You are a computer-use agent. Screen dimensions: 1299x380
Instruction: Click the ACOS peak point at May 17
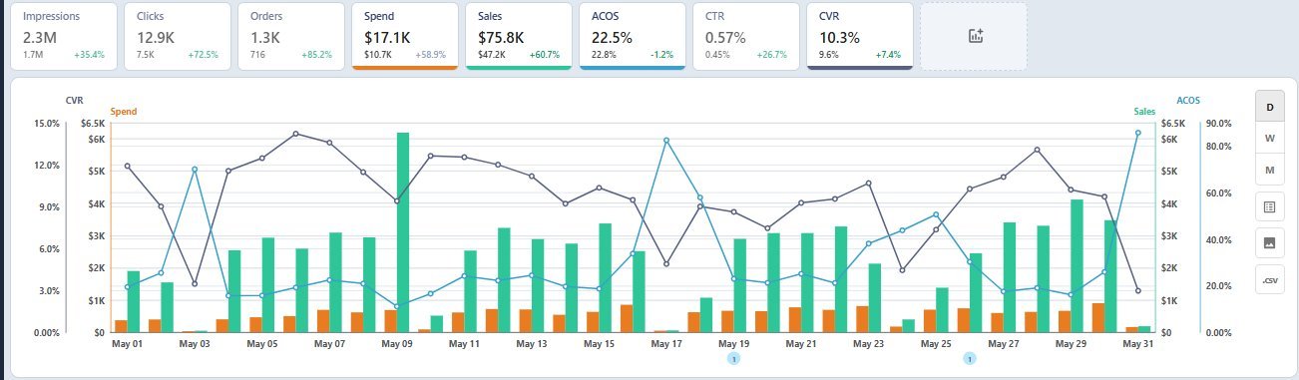(x=666, y=141)
